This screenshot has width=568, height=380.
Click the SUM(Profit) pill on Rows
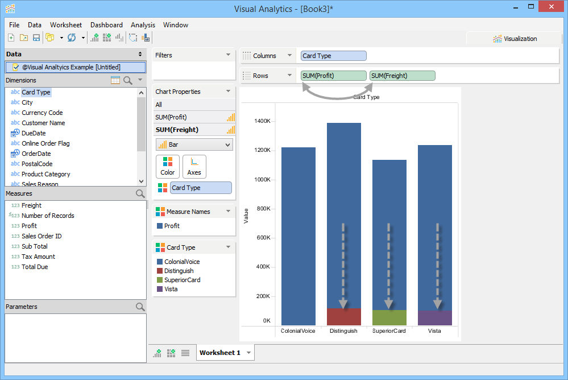coord(334,76)
